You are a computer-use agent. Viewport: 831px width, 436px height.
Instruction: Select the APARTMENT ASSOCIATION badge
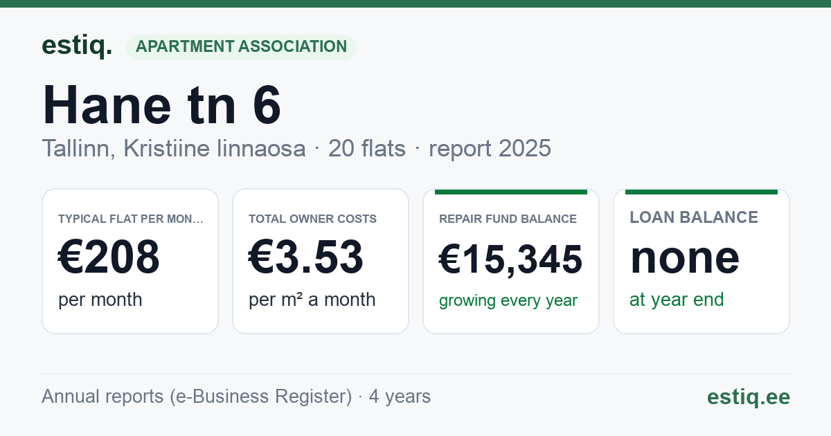click(241, 47)
